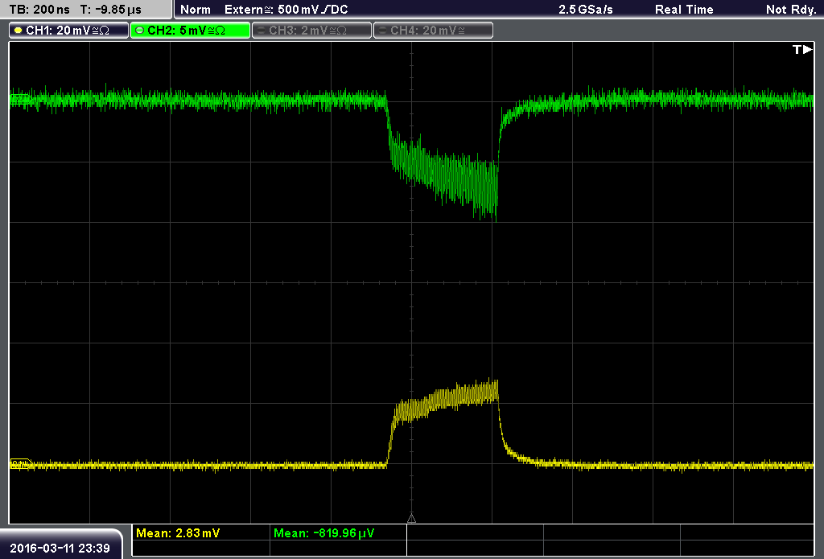824x559 pixels.
Task: Click the 2.5 GSa/s sample rate readout
Action: coord(586,10)
